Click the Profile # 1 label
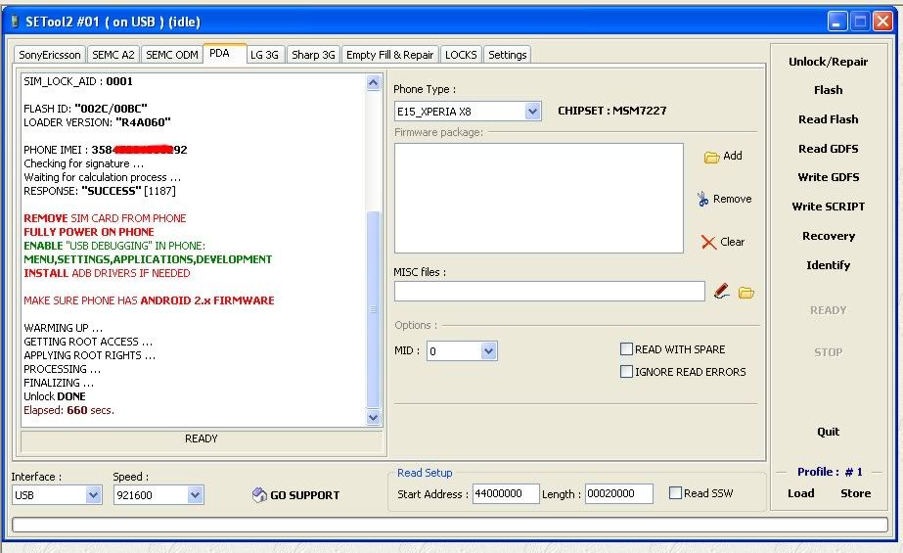 [x=830, y=472]
